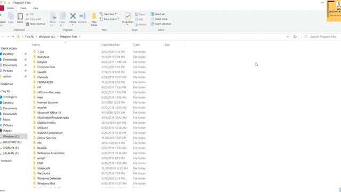Screen dimensions: 341x192
Task: Click This PC in address breadcrumb
Action: 29,37
